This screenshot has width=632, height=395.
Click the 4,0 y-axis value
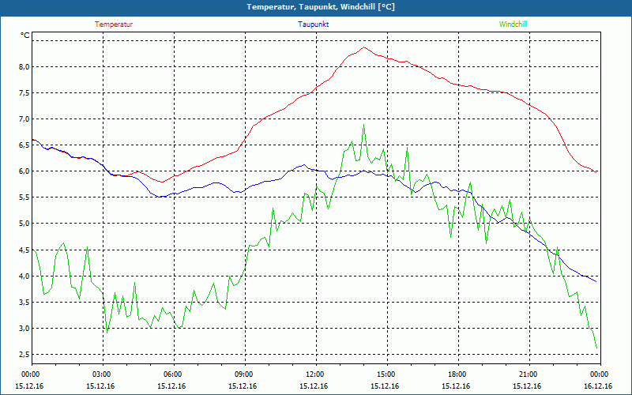tap(24, 276)
